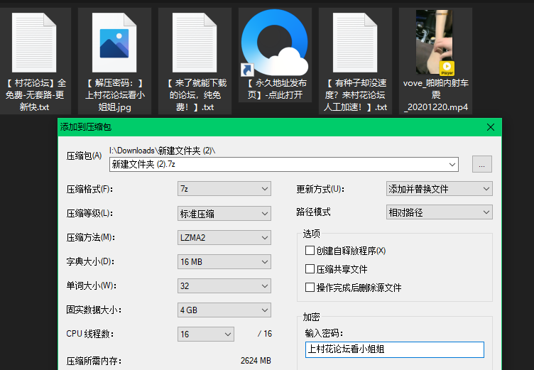Select the 有种子却没速度 txt file icon
The image size is (534, 370).
point(355,44)
